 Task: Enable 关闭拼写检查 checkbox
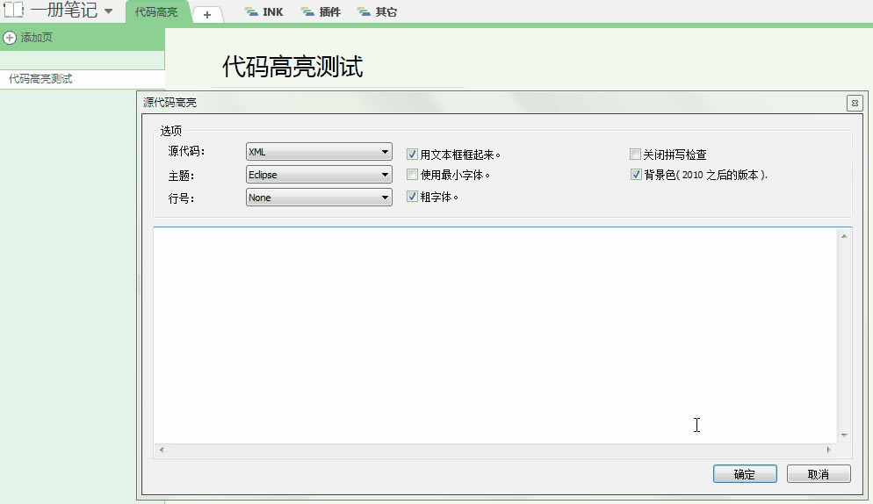635,154
